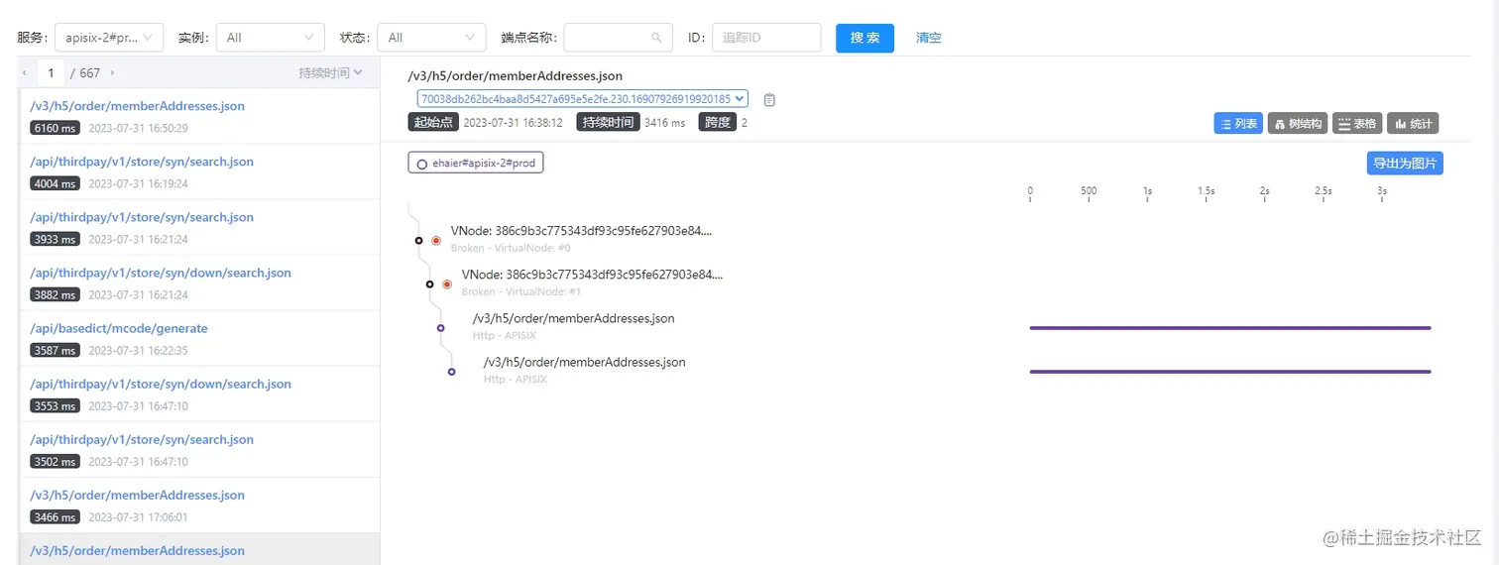Image resolution: width=1499 pixels, height=565 pixels.
Task: Copy the trace ID with clipboard icon
Action: 769,100
